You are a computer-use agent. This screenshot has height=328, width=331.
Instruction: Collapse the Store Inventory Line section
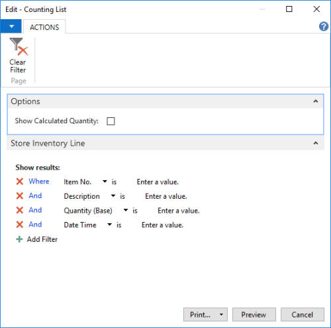pyautogui.click(x=316, y=143)
